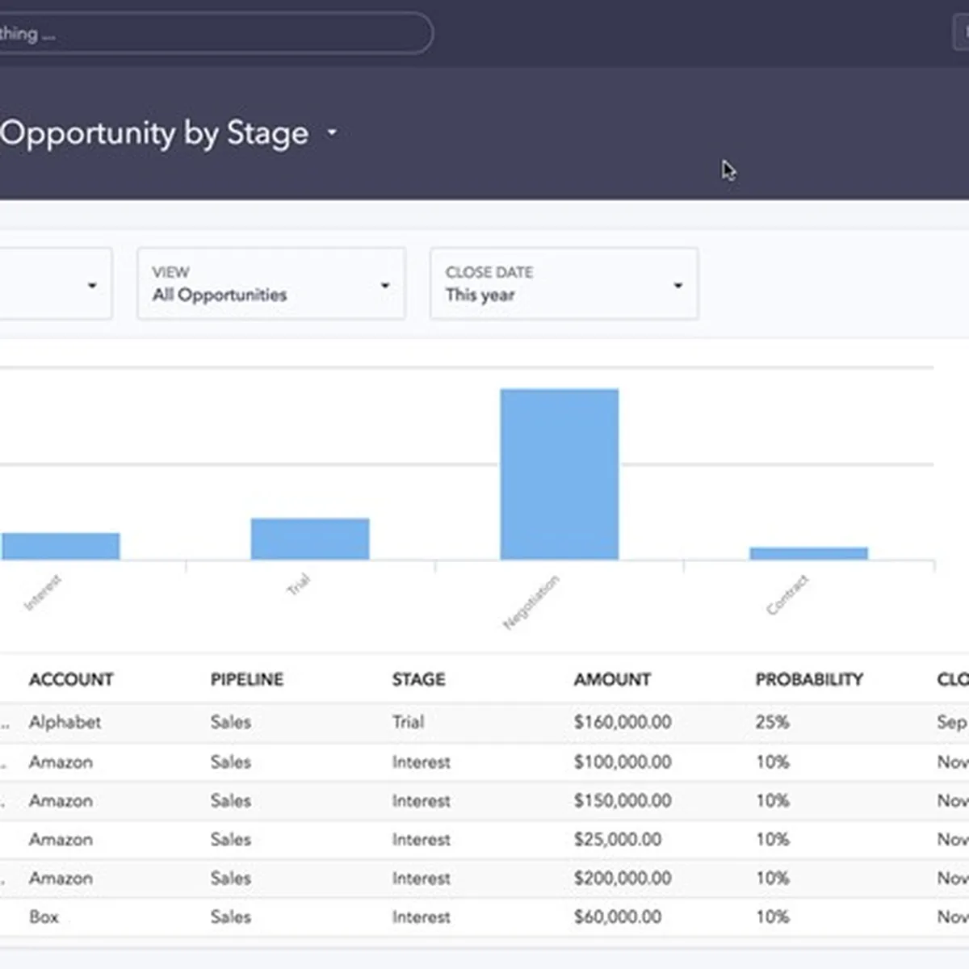The width and height of the screenshot is (969, 969).
Task: Click the Interest bar in the chart
Action: [x=61, y=546]
